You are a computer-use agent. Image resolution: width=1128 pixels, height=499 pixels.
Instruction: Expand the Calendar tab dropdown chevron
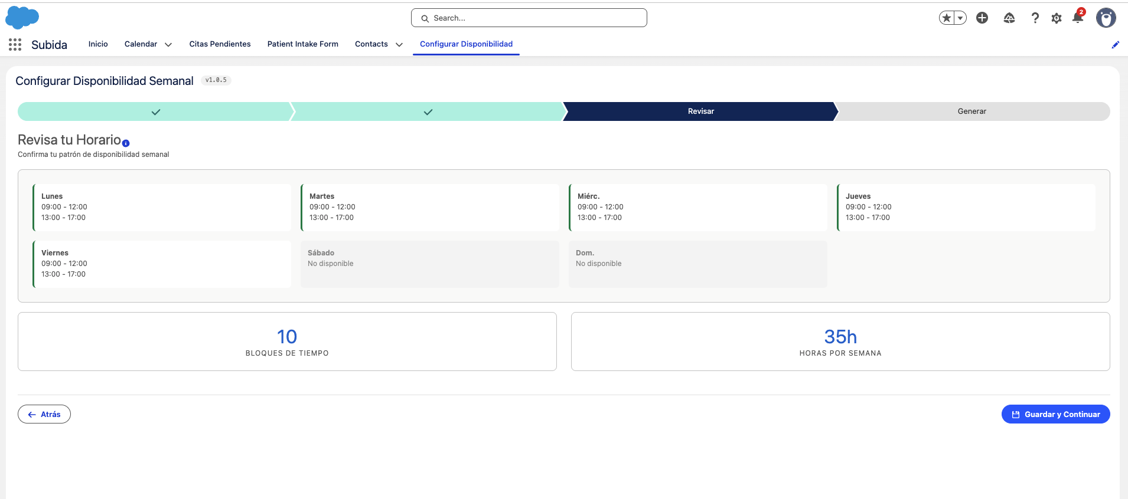tap(168, 44)
